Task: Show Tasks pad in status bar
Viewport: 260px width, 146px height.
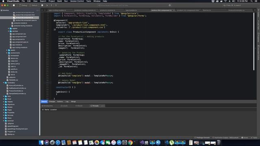Action: point(254,138)
